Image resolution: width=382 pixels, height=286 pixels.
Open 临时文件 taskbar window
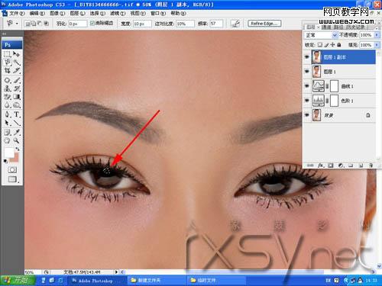[216, 280]
